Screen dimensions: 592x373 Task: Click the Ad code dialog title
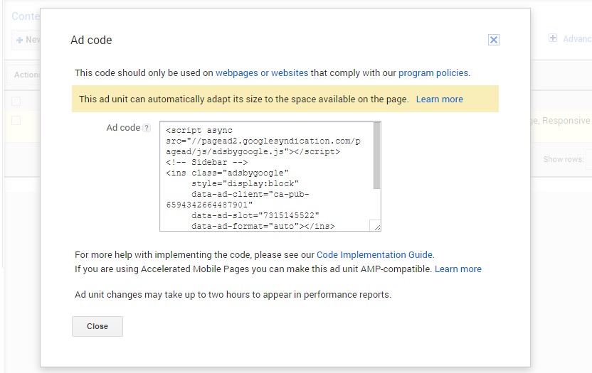point(91,40)
